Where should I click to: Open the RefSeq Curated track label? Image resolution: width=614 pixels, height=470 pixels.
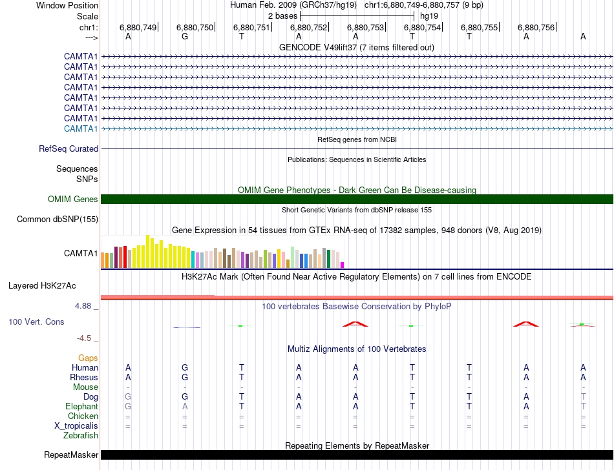coord(69,148)
